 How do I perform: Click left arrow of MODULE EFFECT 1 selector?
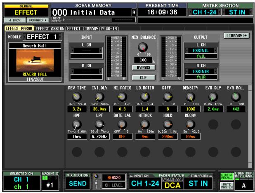(24, 37)
